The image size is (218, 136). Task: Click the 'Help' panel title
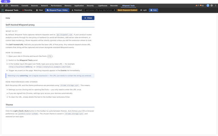pos(8,18)
